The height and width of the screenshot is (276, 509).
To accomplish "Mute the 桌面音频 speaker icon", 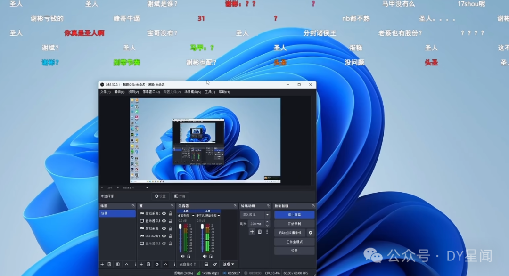I will pos(182,256).
